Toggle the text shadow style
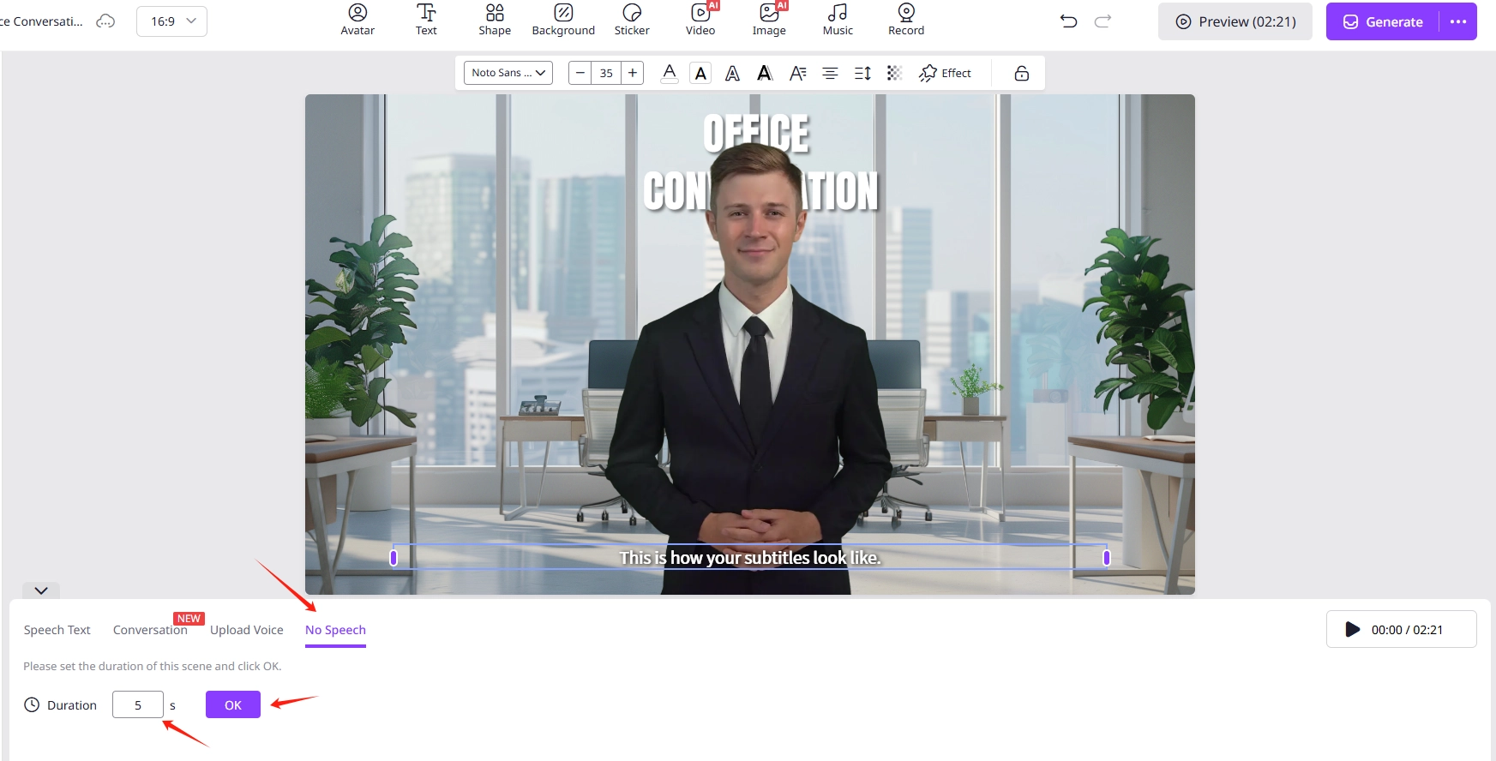 [765, 74]
